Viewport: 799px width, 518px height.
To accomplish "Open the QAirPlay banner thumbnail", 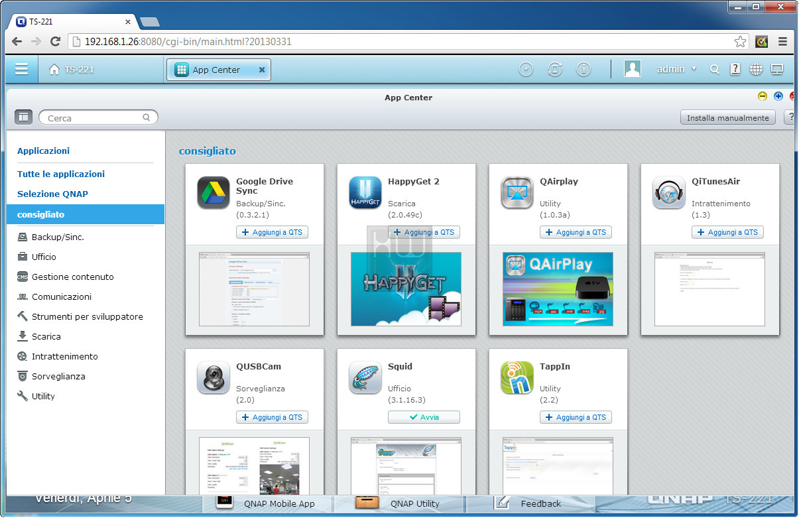I will tap(558, 289).
